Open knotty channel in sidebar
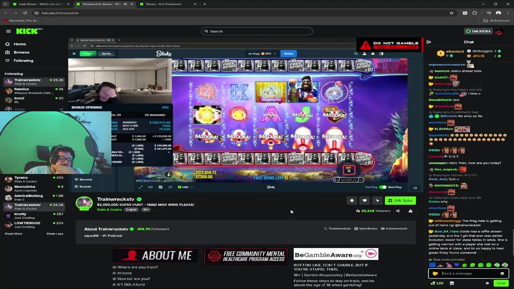Image resolution: width=514 pixels, height=289 pixels. point(34,216)
